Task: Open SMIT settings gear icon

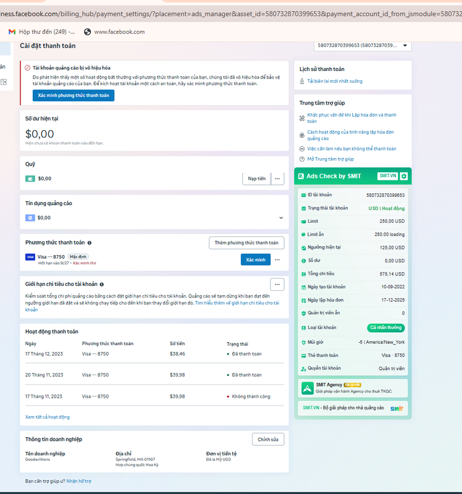Action: pyautogui.click(x=404, y=176)
